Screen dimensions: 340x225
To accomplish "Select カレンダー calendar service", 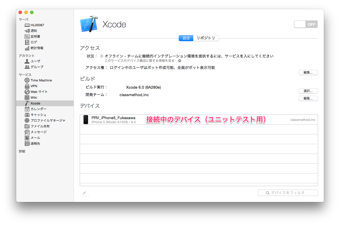I will (38, 109).
